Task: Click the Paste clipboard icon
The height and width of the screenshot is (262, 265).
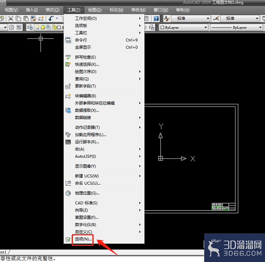Action: (x=26, y=18)
